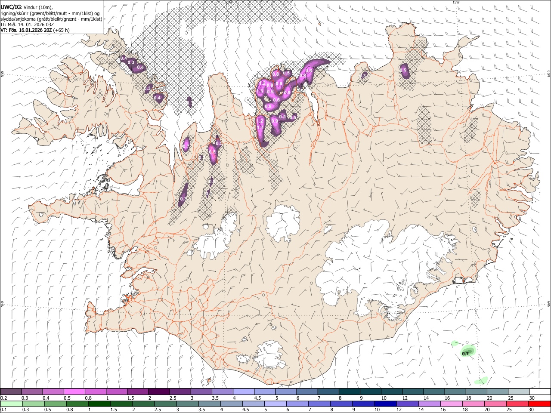Viewport: 551px width, 413px height.
Task: Choose the darkest purple swatch between 2 and 2.5
Action: point(159,391)
